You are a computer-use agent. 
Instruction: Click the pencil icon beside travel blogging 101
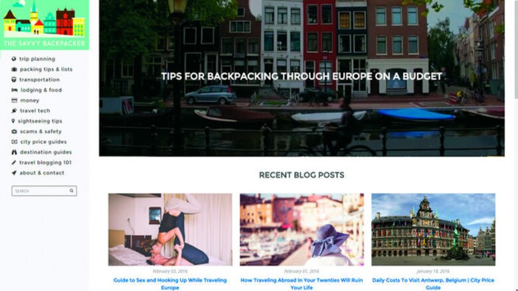point(13,162)
